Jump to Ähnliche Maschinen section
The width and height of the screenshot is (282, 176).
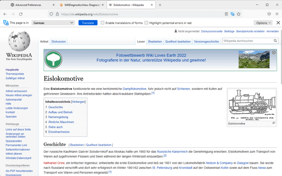pos(61,122)
